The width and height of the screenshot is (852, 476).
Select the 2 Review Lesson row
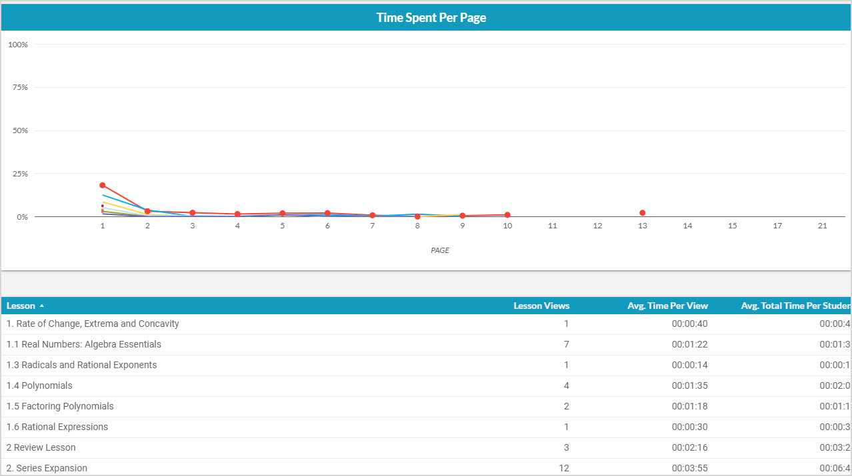(x=41, y=447)
